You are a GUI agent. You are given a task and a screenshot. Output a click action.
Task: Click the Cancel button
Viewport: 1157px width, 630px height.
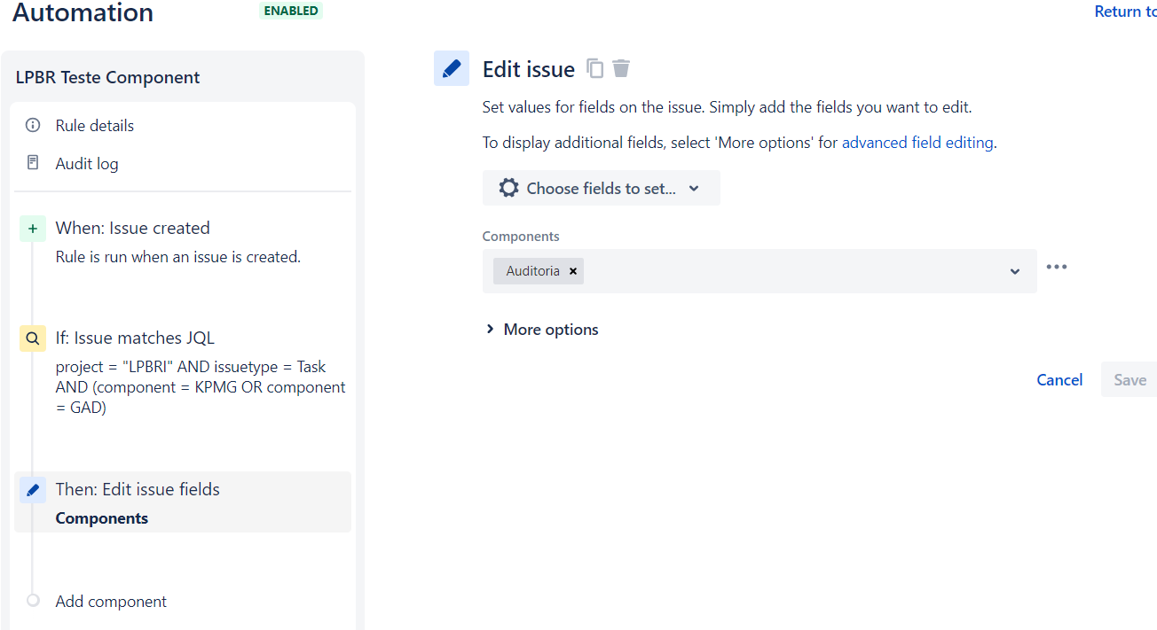[1059, 379]
